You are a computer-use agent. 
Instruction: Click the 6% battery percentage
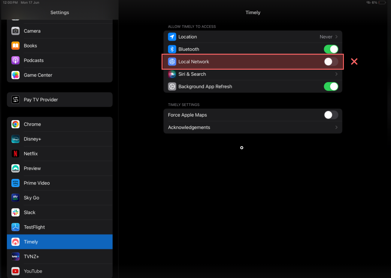374,2
